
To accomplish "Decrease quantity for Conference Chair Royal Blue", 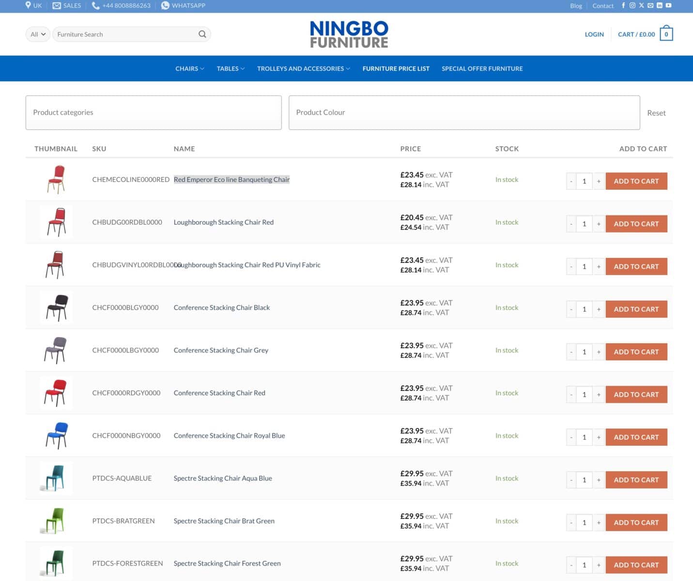I will 571,437.
